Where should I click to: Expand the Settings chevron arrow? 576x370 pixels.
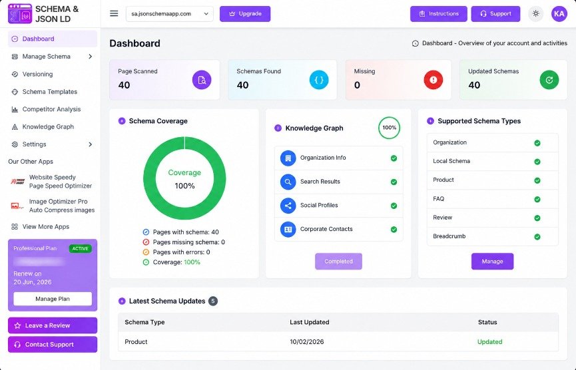tap(90, 144)
